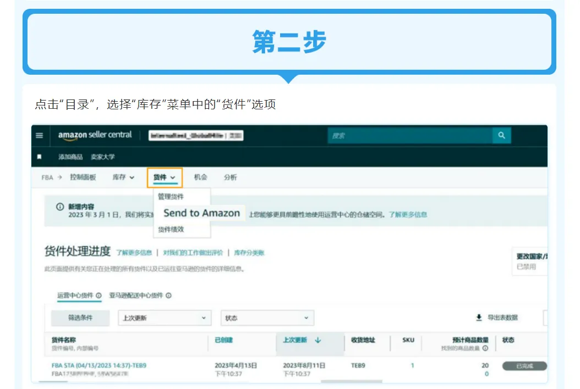Click 了解更多信息 in the notice banner

[x=408, y=215]
